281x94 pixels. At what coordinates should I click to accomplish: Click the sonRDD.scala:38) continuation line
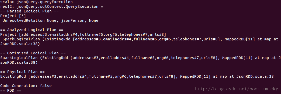click(x=19, y=62)
